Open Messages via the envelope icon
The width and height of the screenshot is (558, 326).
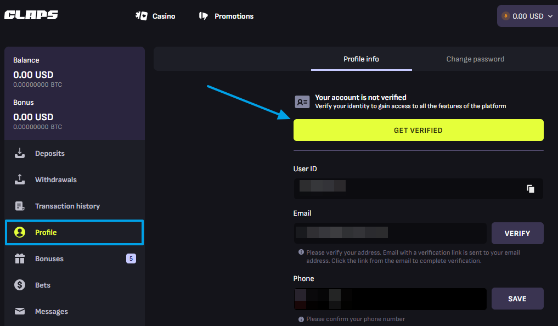coord(20,311)
